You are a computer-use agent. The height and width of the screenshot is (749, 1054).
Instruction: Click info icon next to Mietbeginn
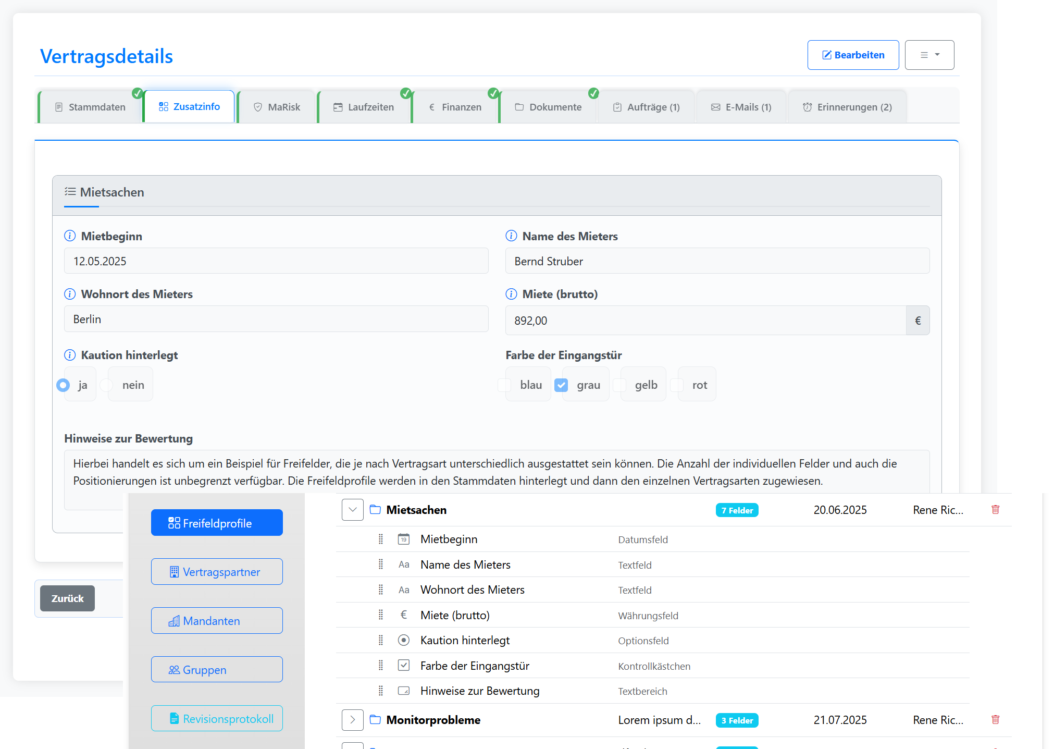70,236
